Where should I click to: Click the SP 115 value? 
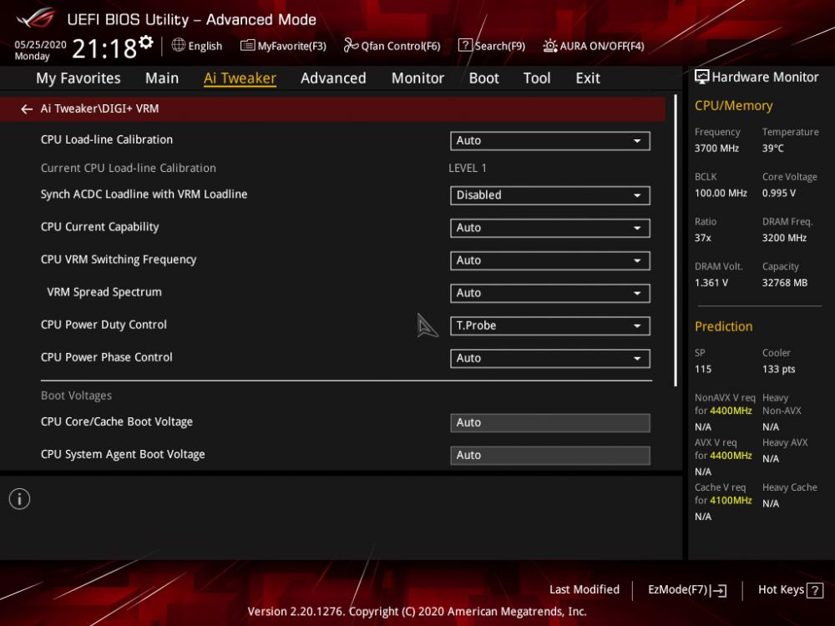coord(703,370)
